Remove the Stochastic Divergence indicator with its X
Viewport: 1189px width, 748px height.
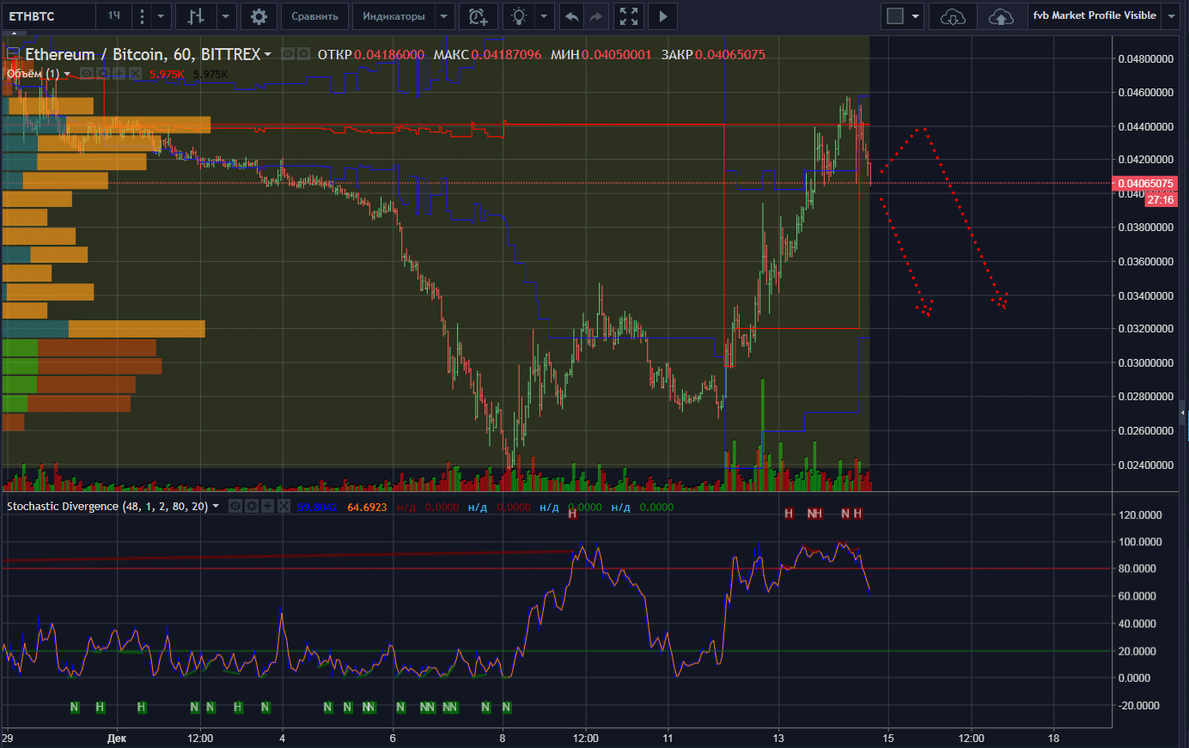point(284,507)
